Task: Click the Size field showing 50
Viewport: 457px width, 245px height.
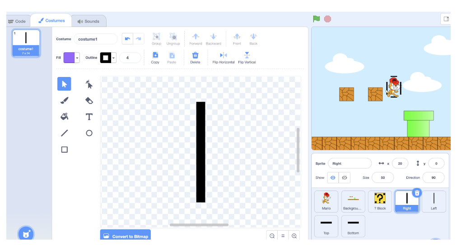Action: coord(382,177)
